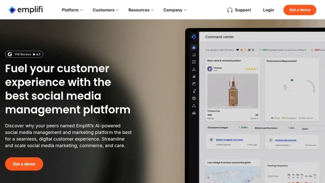The width and height of the screenshot is (325, 183).
Task: Click the serum bottle product image
Action: tap(233, 91)
